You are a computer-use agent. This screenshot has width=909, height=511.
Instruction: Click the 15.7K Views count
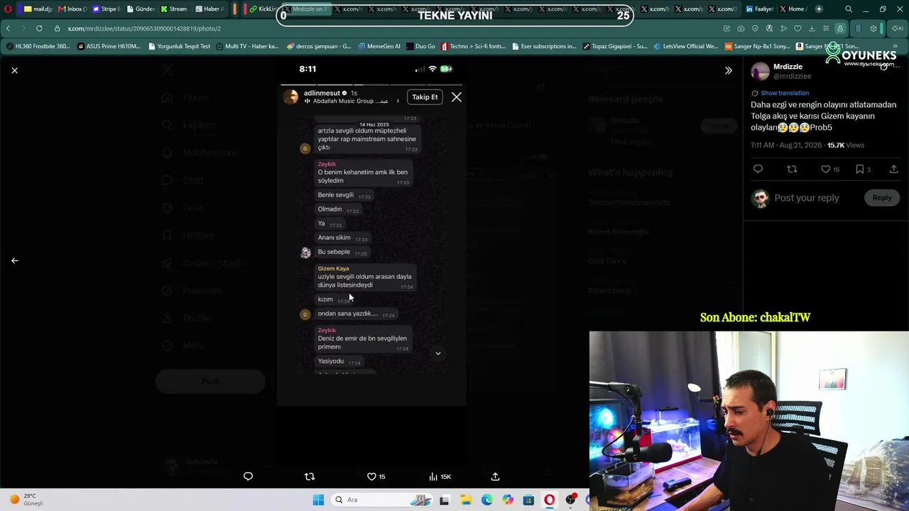(x=845, y=145)
